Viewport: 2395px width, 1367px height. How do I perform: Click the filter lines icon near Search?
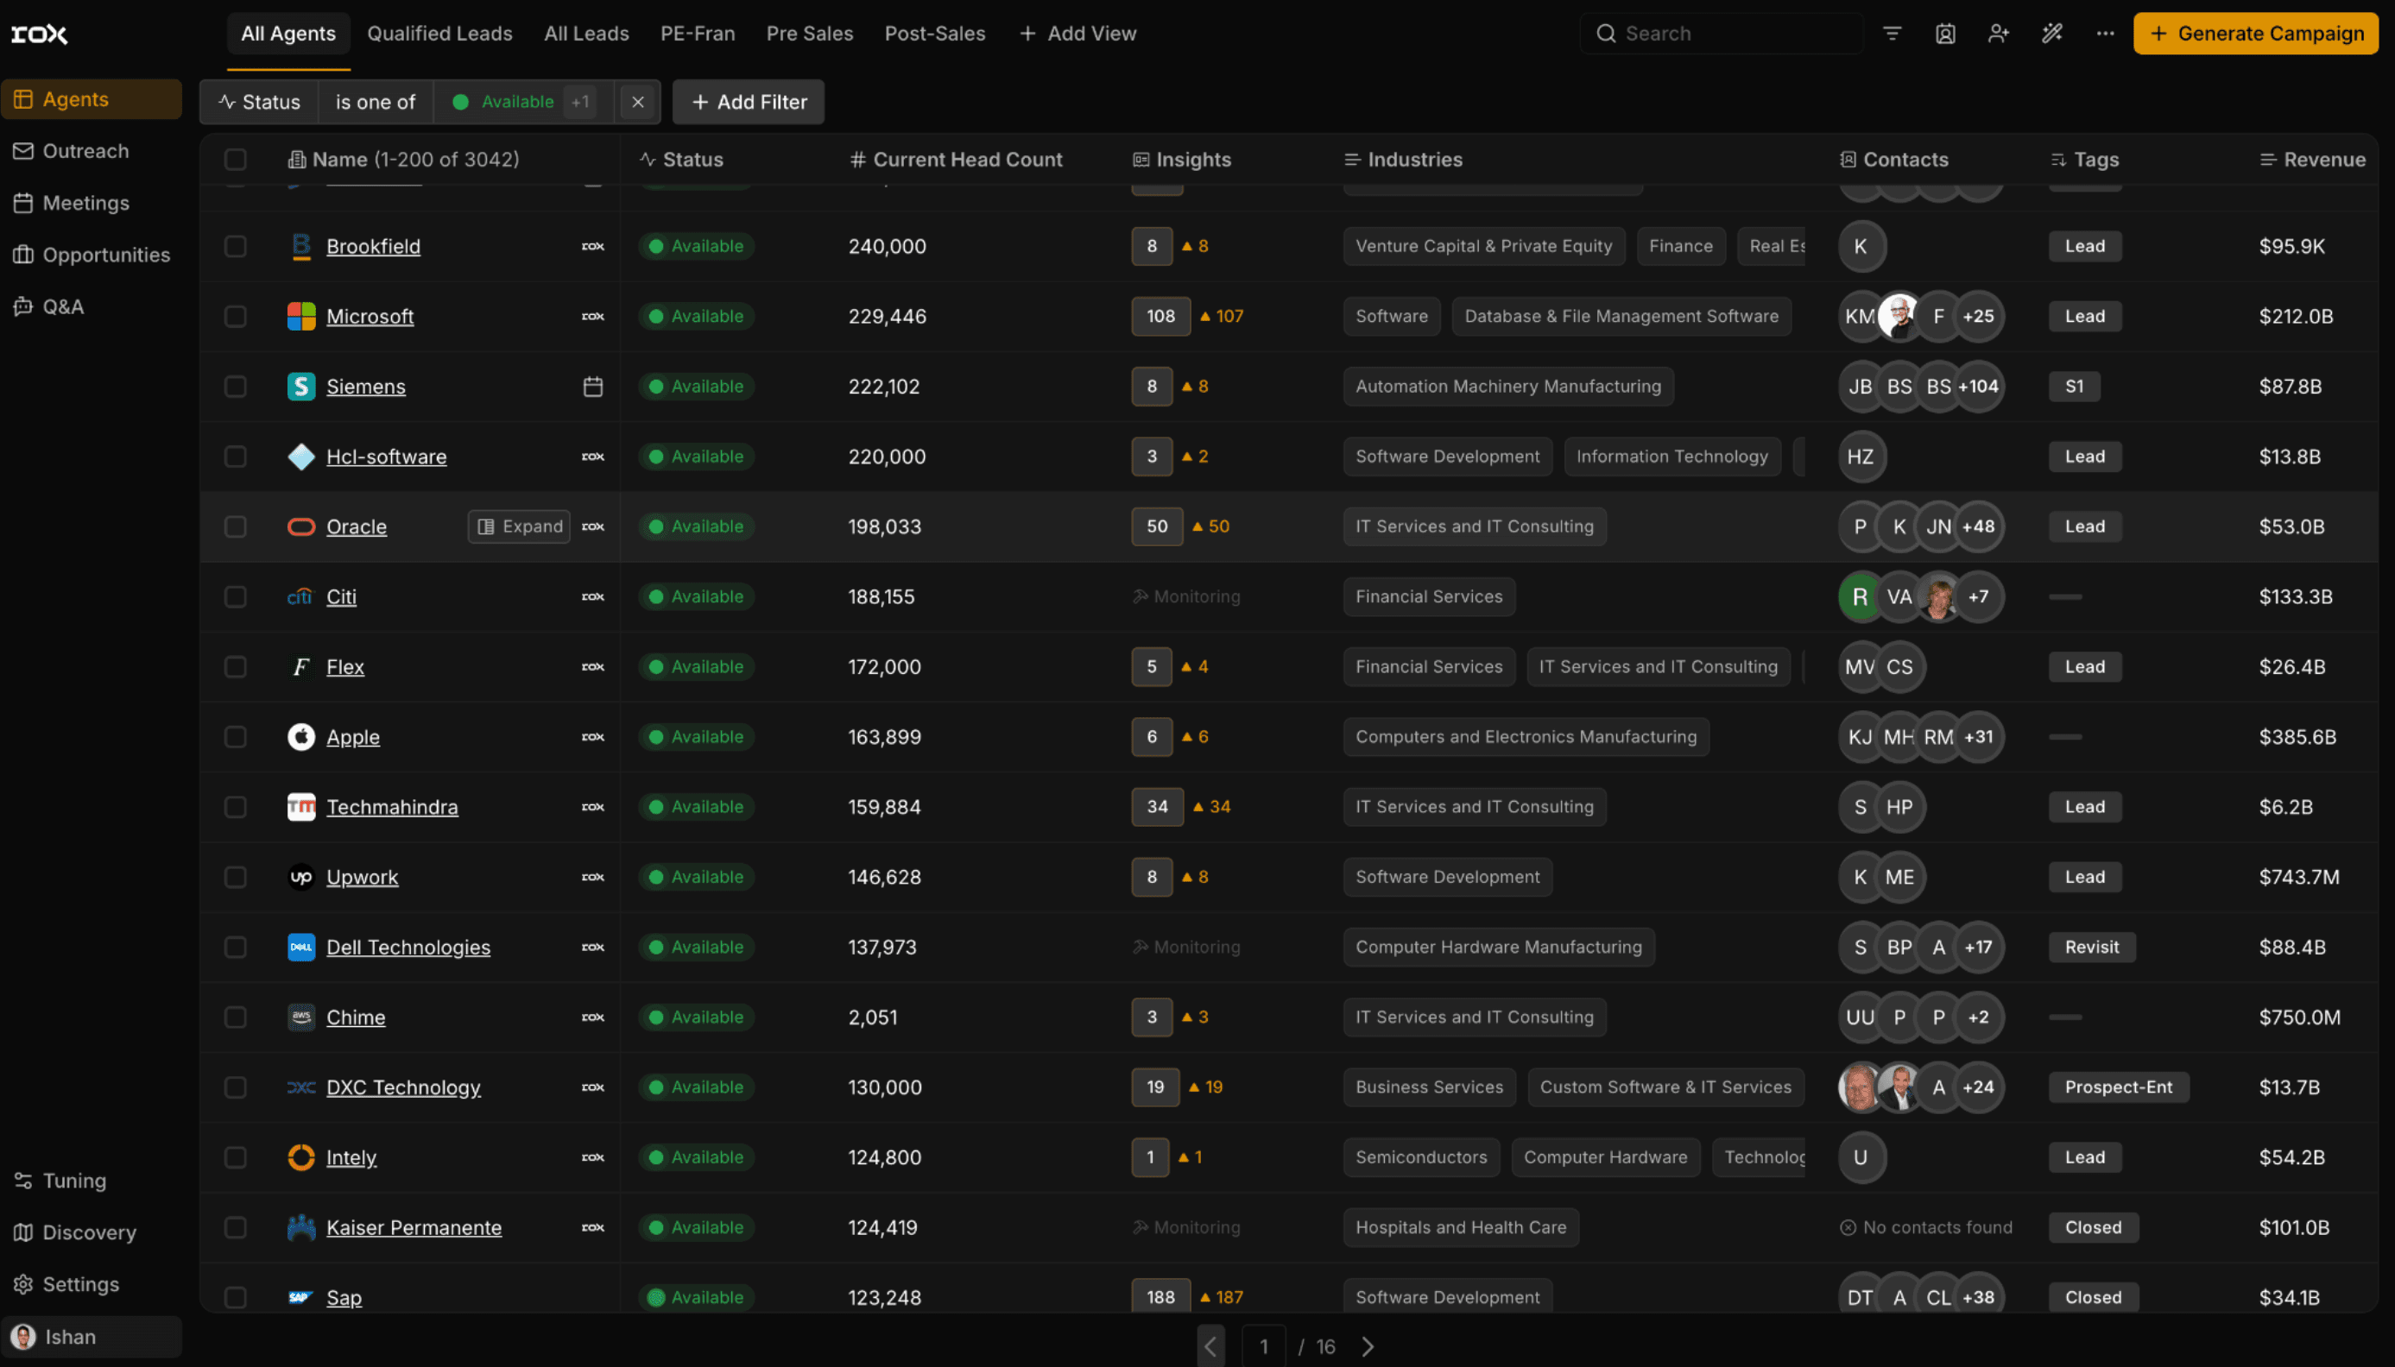click(x=1892, y=34)
